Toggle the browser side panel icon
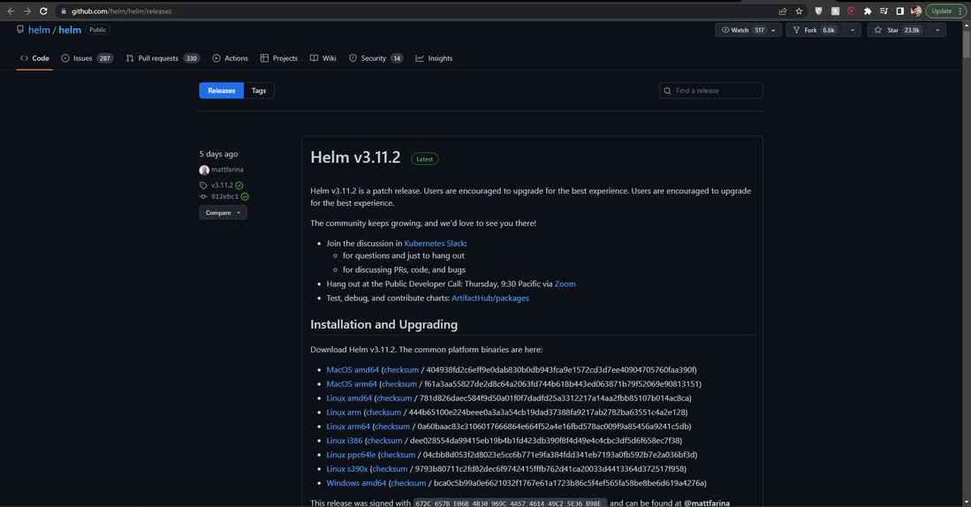The image size is (971, 507). click(x=899, y=11)
